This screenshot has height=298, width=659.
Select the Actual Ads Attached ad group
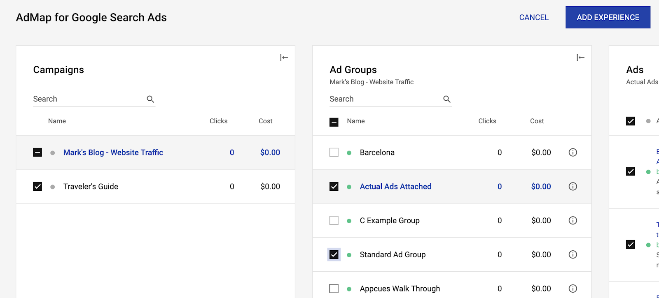(x=395, y=187)
